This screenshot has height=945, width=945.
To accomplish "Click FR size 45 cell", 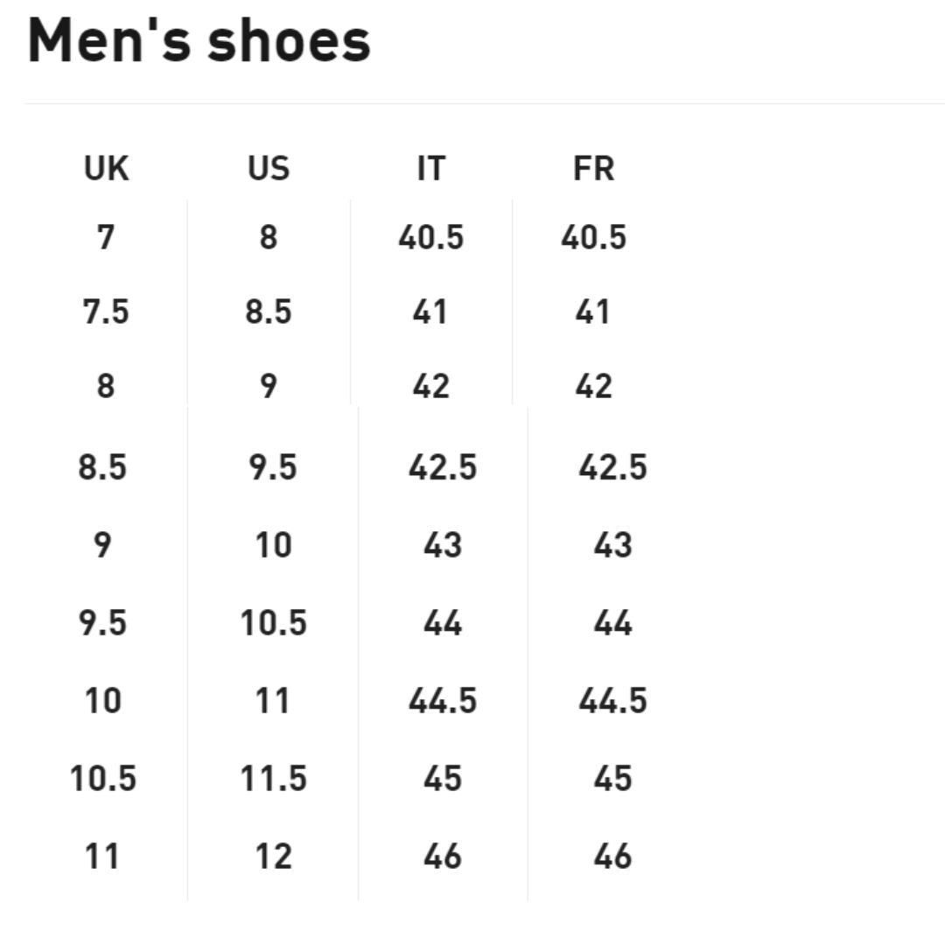I will 612,778.
